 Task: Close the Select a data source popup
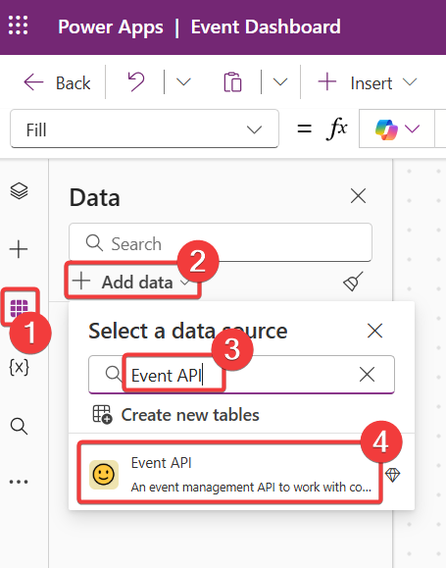coord(374,331)
